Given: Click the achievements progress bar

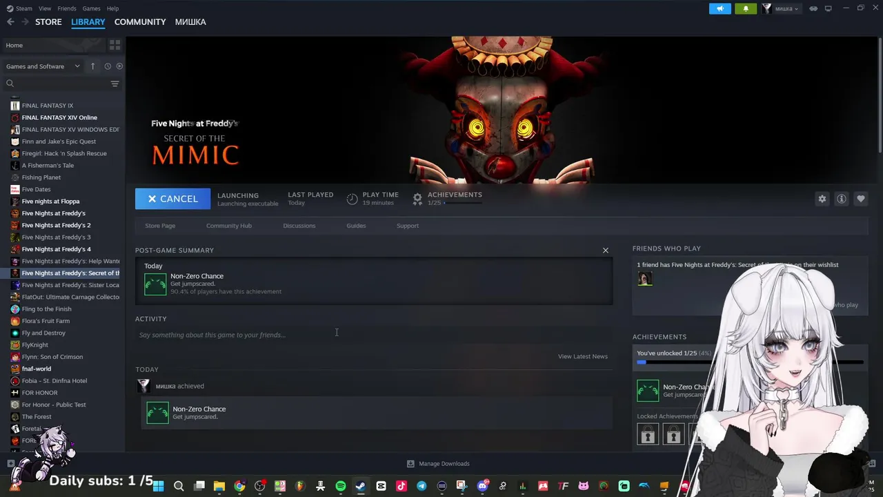Looking at the screenshot, I should 750,362.
